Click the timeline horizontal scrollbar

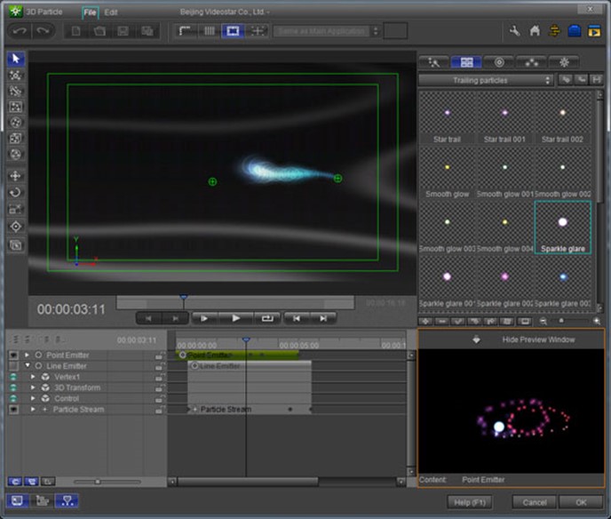[248, 482]
